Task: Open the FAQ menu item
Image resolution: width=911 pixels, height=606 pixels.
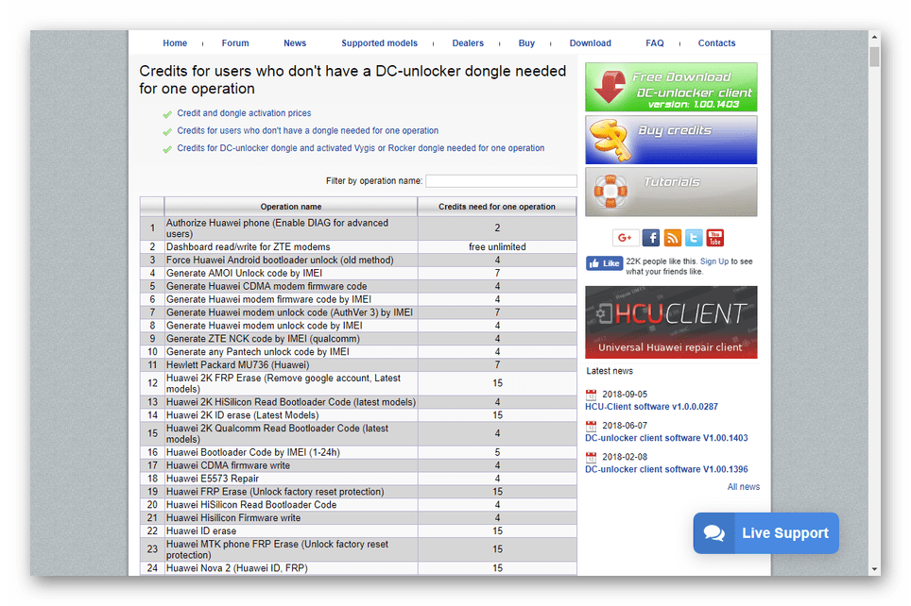Action: click(x=654, y=43)
